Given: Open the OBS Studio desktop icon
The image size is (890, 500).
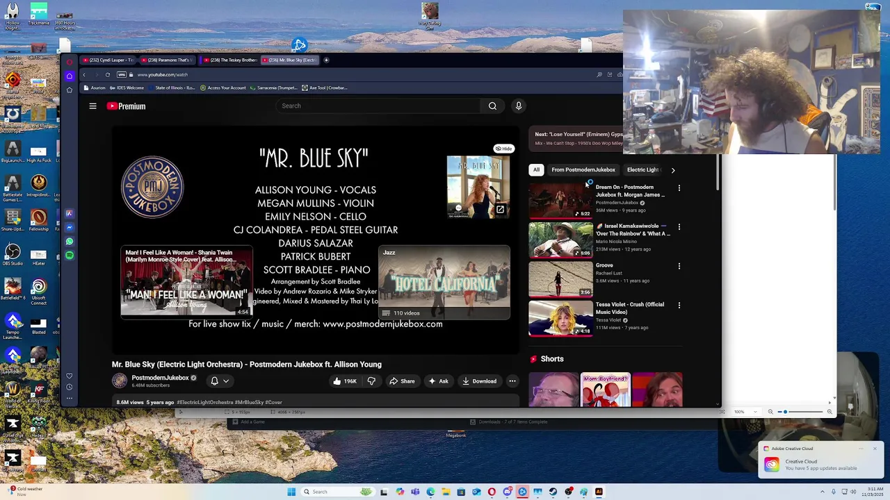Looking at the screenshot, I should pyautogui.click(x=13, y=255).
